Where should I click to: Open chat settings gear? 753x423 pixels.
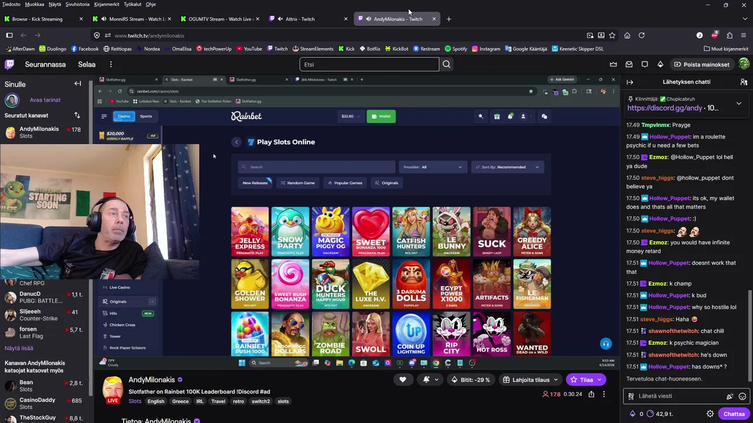tap(710, 414)
